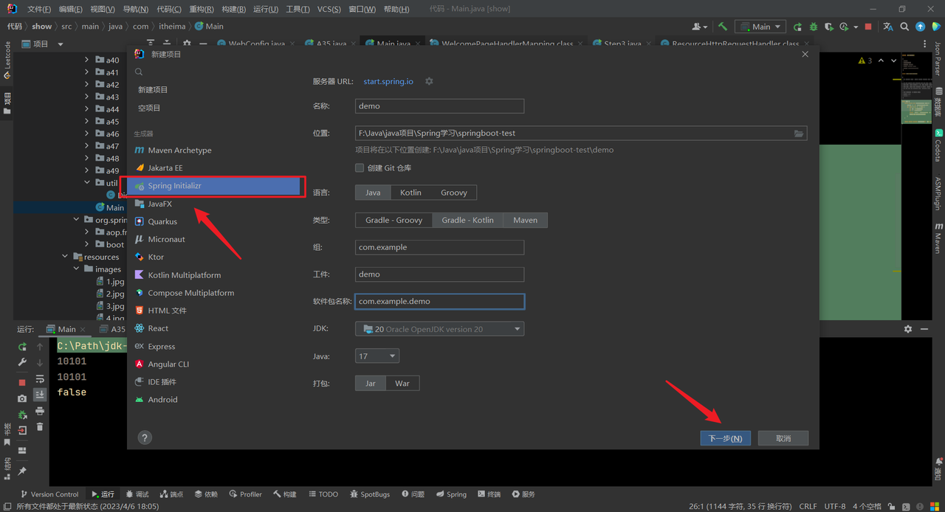Click the stop square in Run panel
945x512 pixels.
[22, 382]
